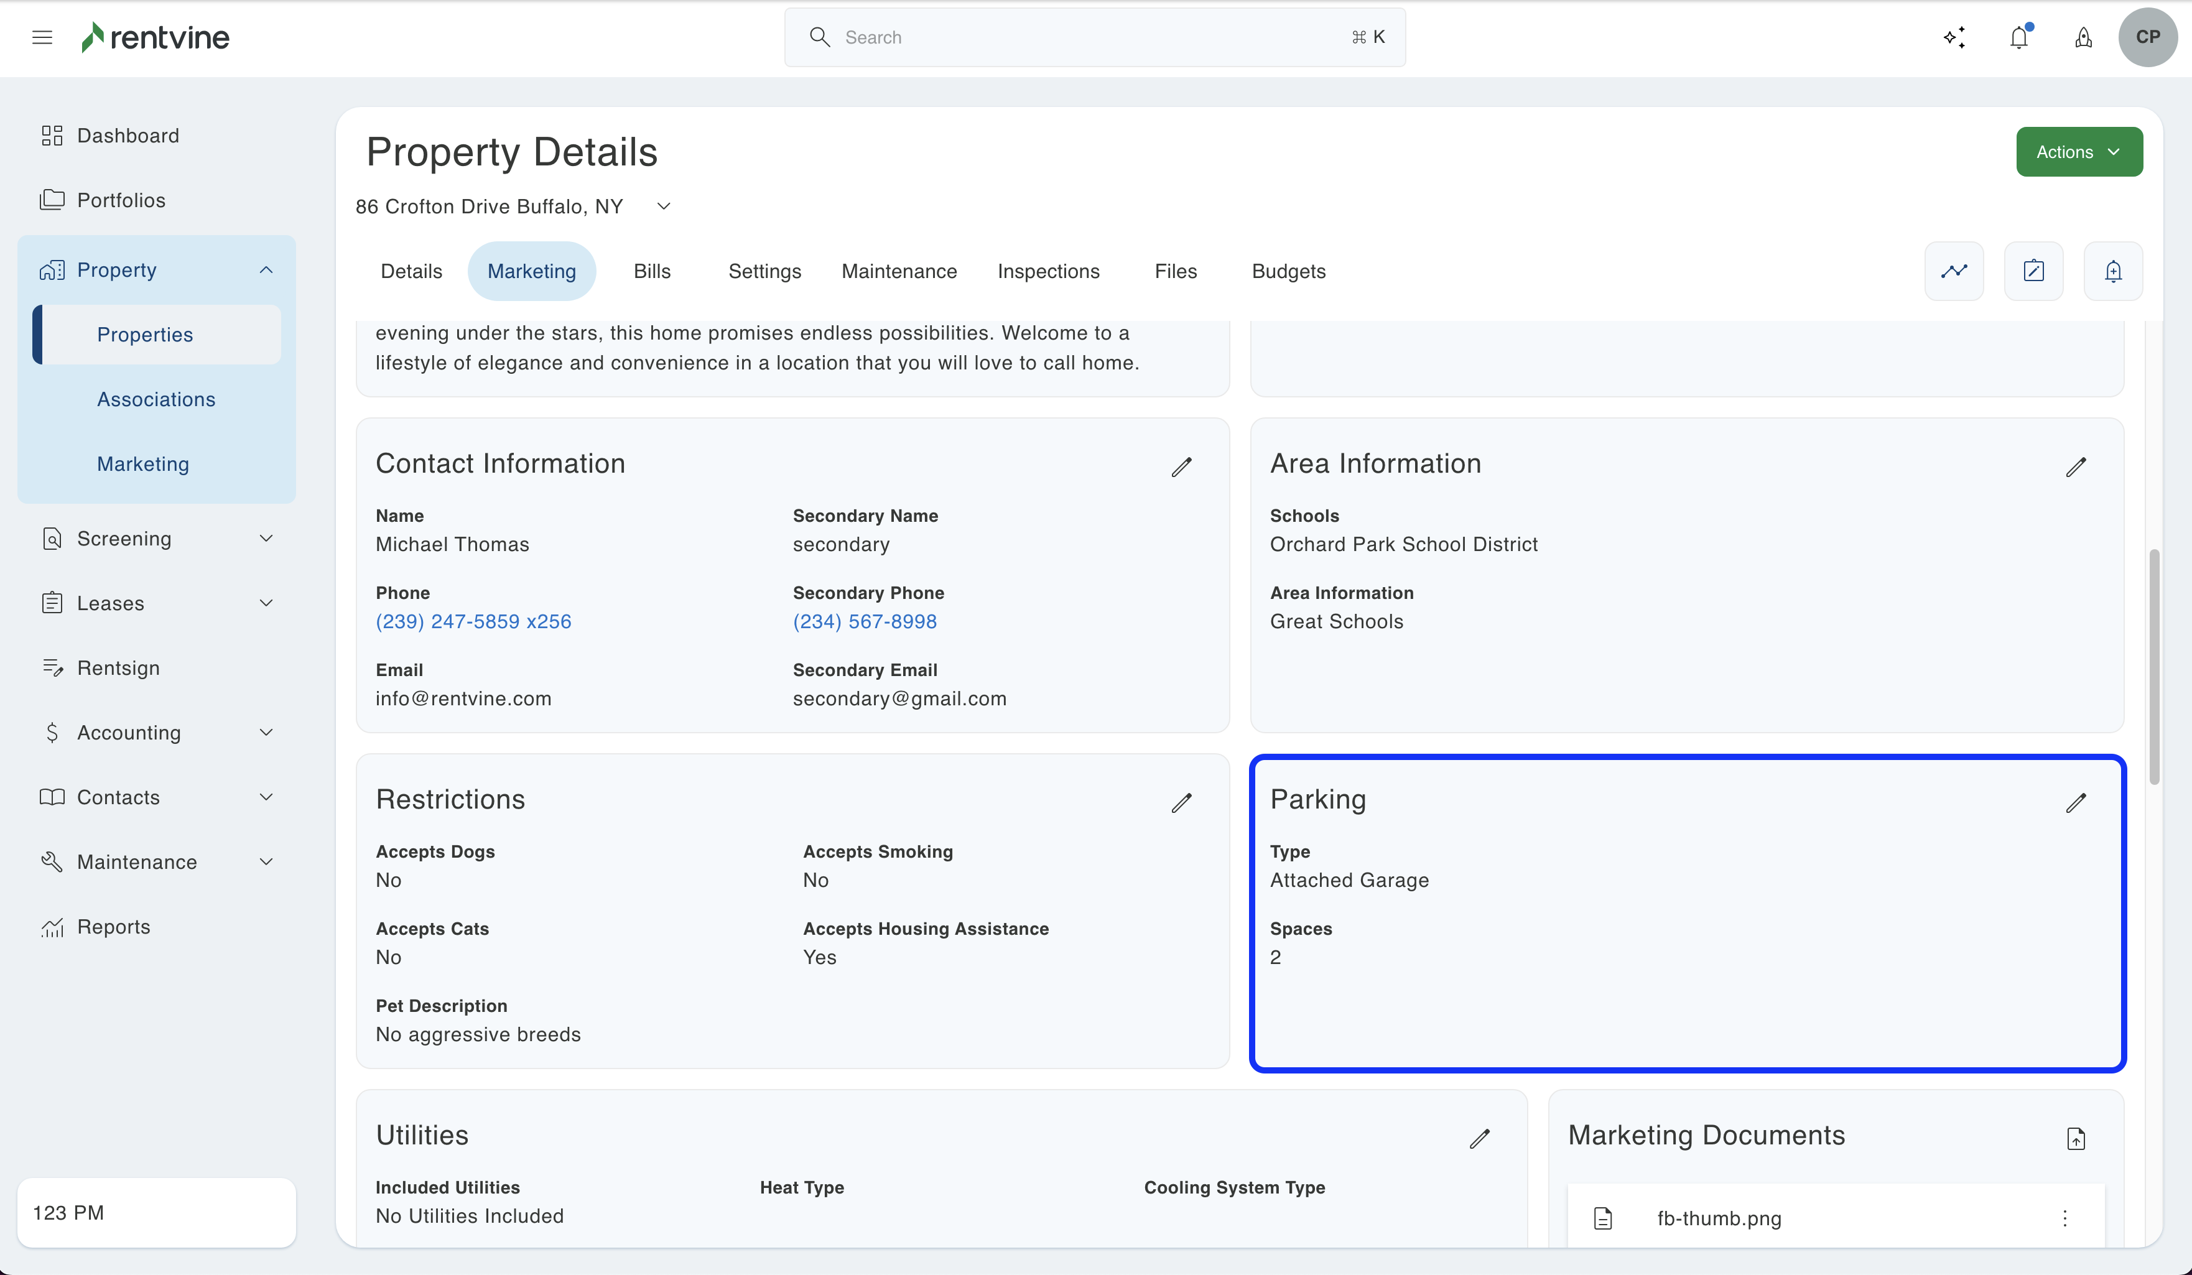Collapse the Property sidebar section
This screenshot has height=1275, width=2192.
[x=266, y=269]
